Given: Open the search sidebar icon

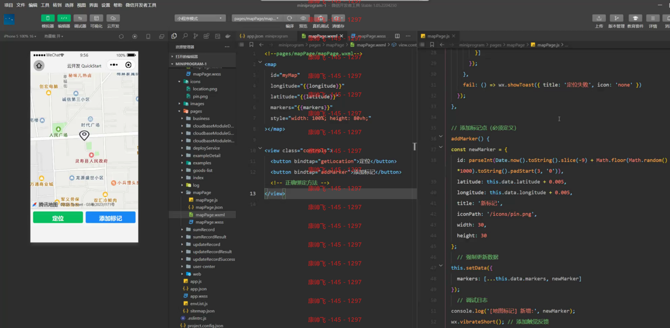Looking at the screenshot, I should tap(185, 36).
